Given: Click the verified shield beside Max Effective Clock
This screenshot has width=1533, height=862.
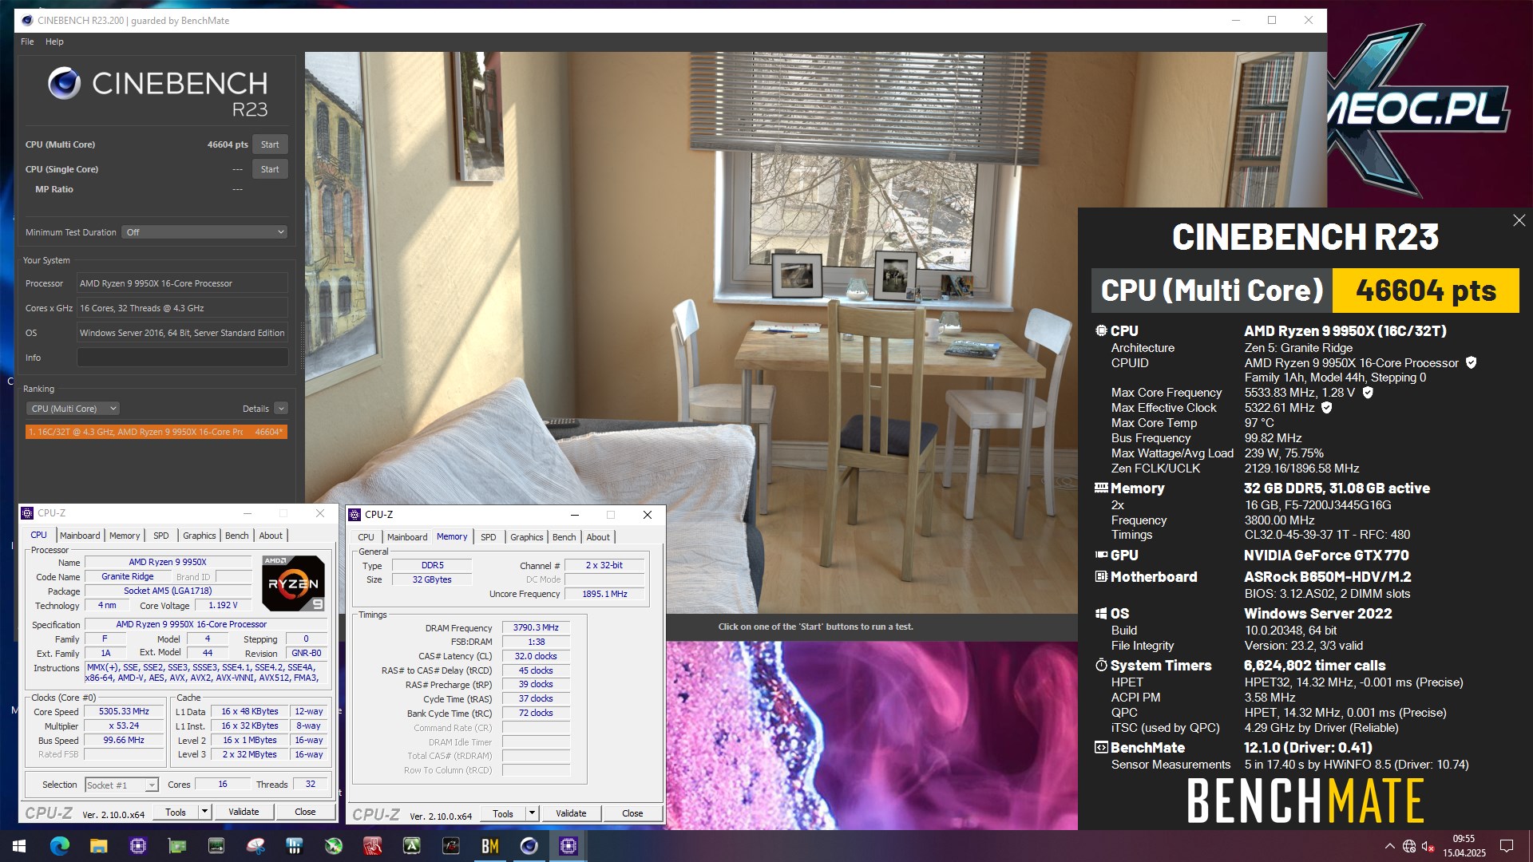Looking at the screenshot, I should pos(1327,408).
